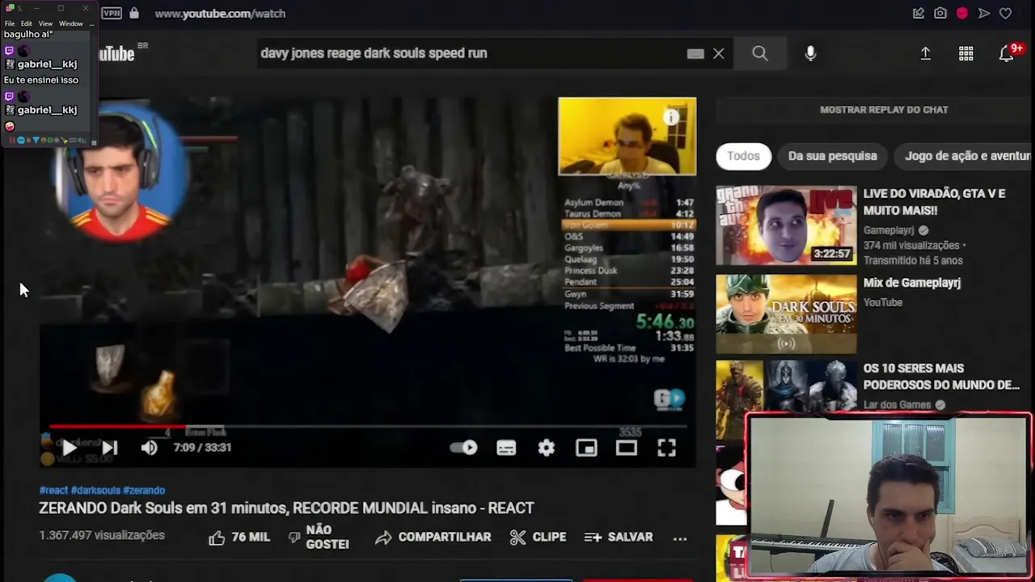Skip to the next video
The height and width of the screenshot is (582, 1035).
(x=110, y=448)
